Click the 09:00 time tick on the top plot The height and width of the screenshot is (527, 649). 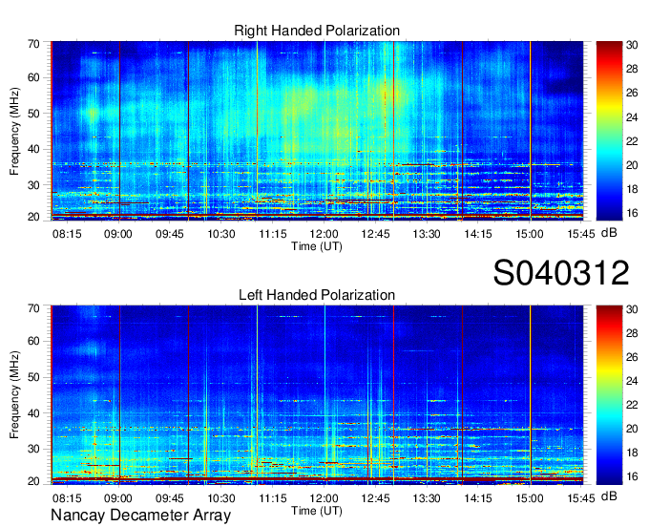[118, 234]
